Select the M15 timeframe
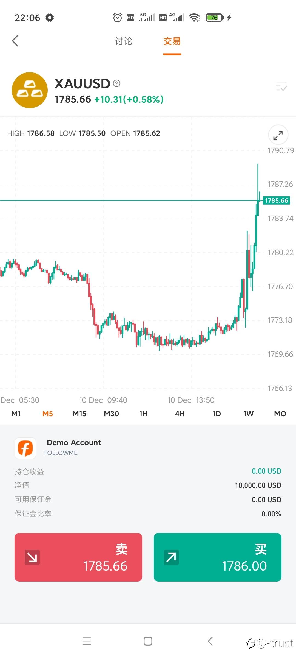The width and height of the screenshot is (296, 659). click(x=79, y=414)
